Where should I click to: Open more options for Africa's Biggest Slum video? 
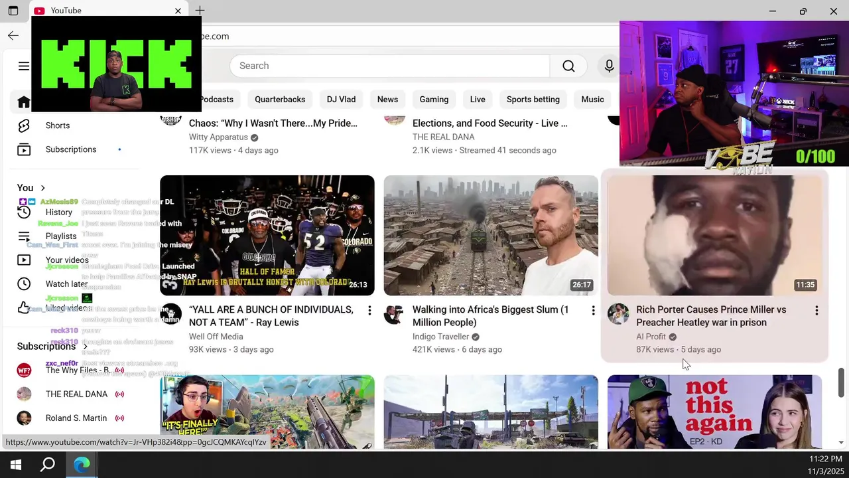[593, 311]
